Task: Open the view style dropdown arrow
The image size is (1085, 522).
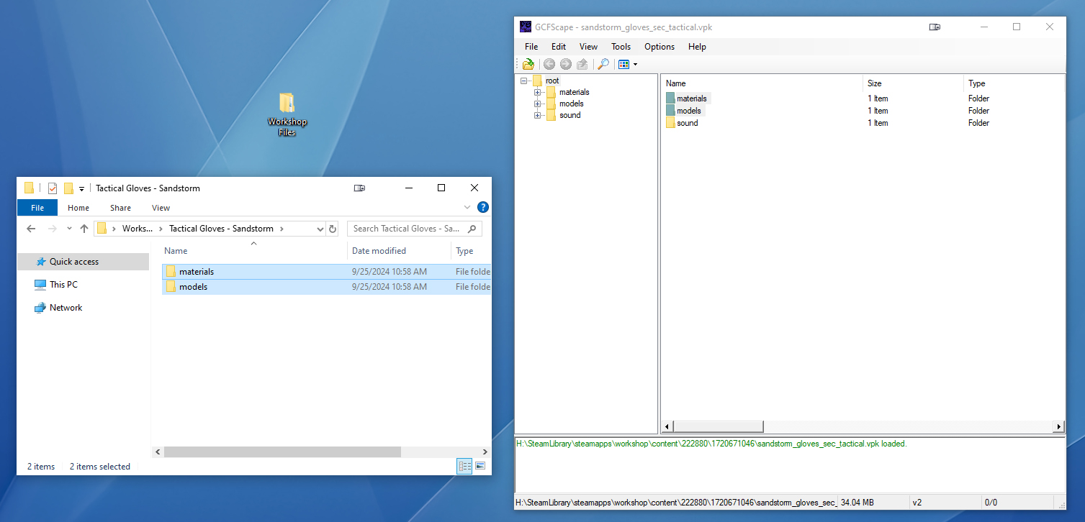Action: click(x=635, y=65)
